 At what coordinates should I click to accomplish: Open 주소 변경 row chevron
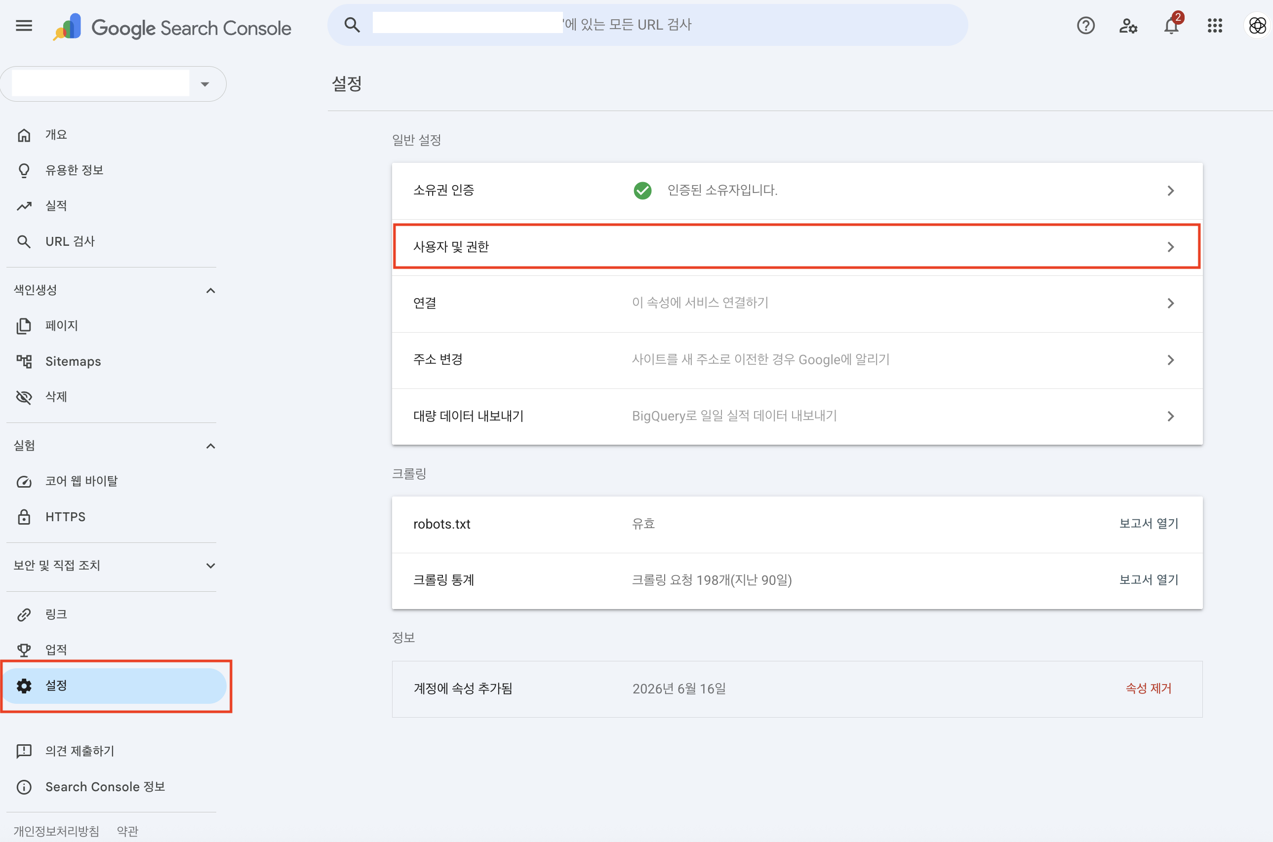(x=1171, y=360)
